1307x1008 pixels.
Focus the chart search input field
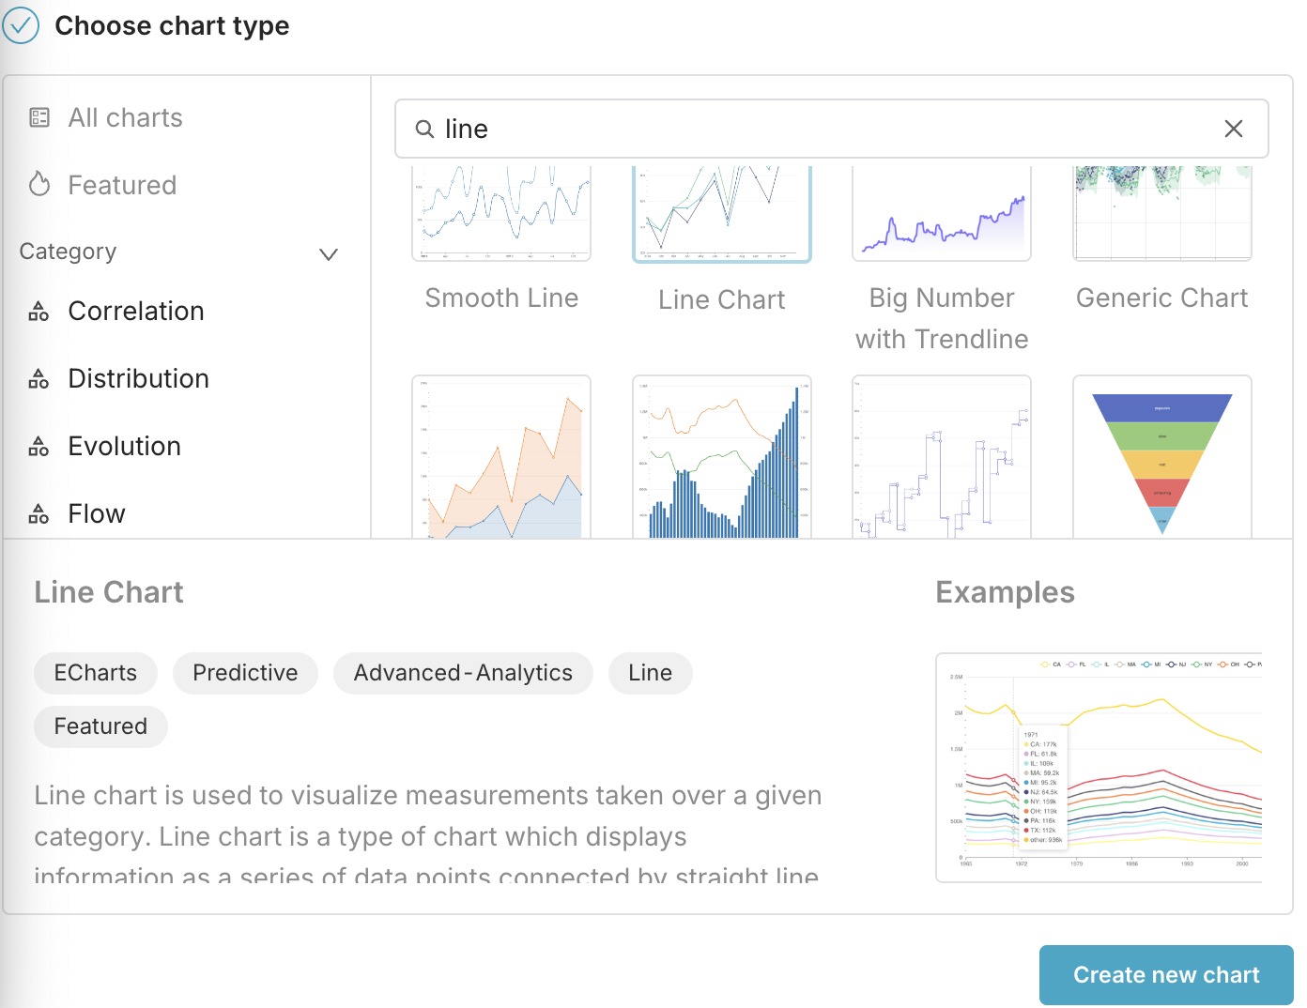[826, 129]
